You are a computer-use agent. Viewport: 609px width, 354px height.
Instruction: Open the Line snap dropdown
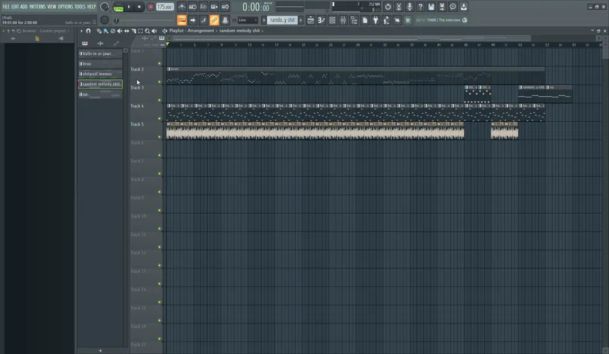click(248, 20)
